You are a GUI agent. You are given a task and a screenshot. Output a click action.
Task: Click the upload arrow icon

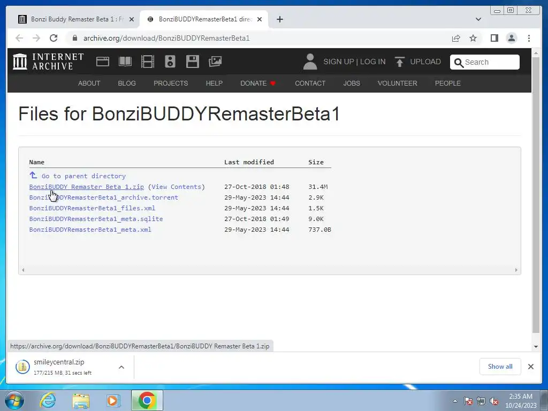[x=399, y=62]
